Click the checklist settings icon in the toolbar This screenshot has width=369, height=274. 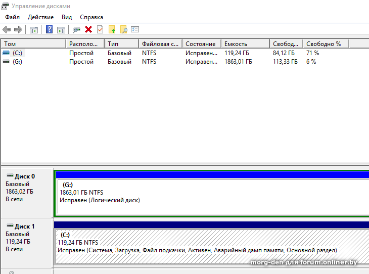coord(135,30)
